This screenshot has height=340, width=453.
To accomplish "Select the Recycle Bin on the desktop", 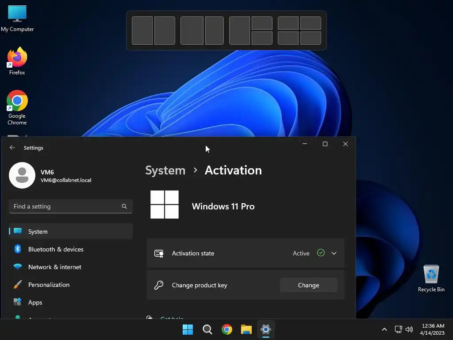I will [431, 278].
